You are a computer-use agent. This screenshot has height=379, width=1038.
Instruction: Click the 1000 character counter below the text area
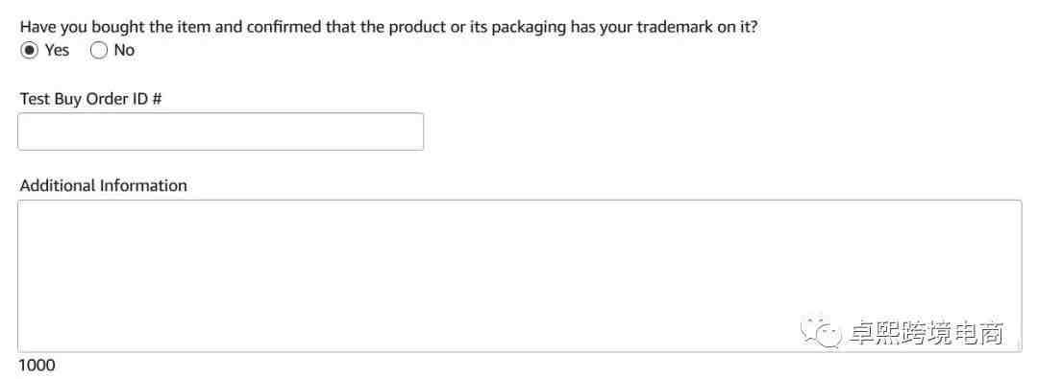point(37,366)
